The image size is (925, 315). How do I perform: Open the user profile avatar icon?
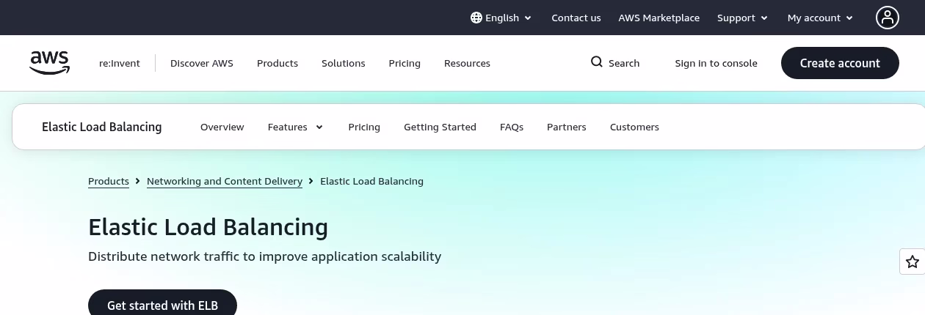click(x=888, y=18)
